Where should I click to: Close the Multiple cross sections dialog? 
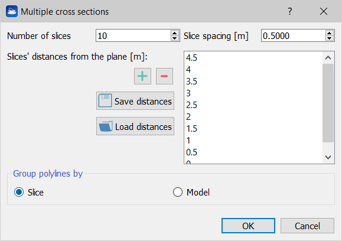pos(324,11)
